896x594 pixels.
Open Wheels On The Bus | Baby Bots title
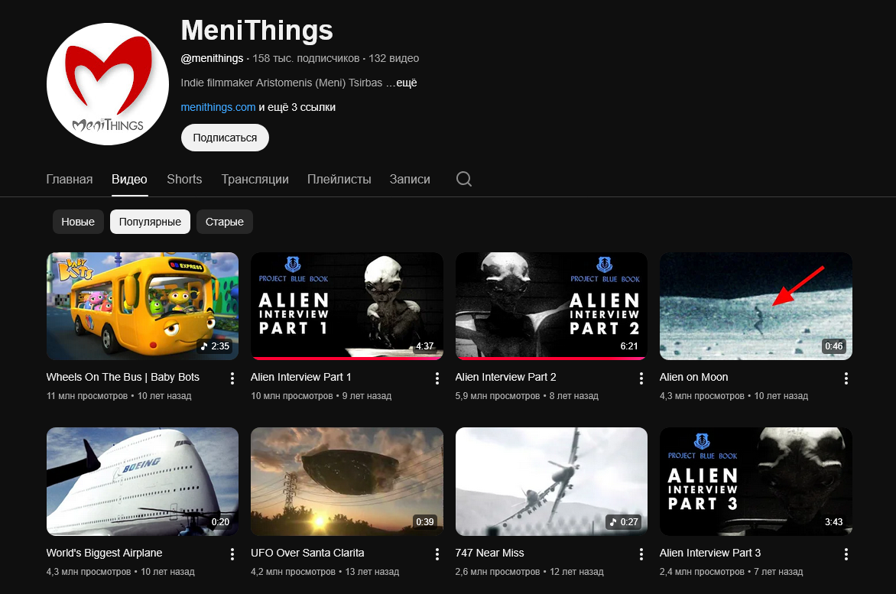(123, 377)
